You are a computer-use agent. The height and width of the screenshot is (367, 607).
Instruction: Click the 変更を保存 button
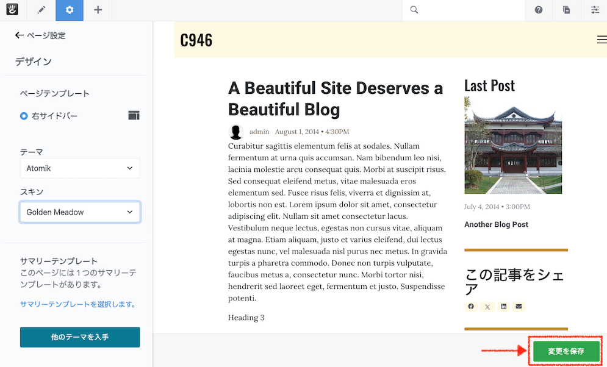pyautogui.click(x=566, y=351)
